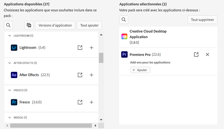Click the vertical scrollbar thumb

(101, 58)
